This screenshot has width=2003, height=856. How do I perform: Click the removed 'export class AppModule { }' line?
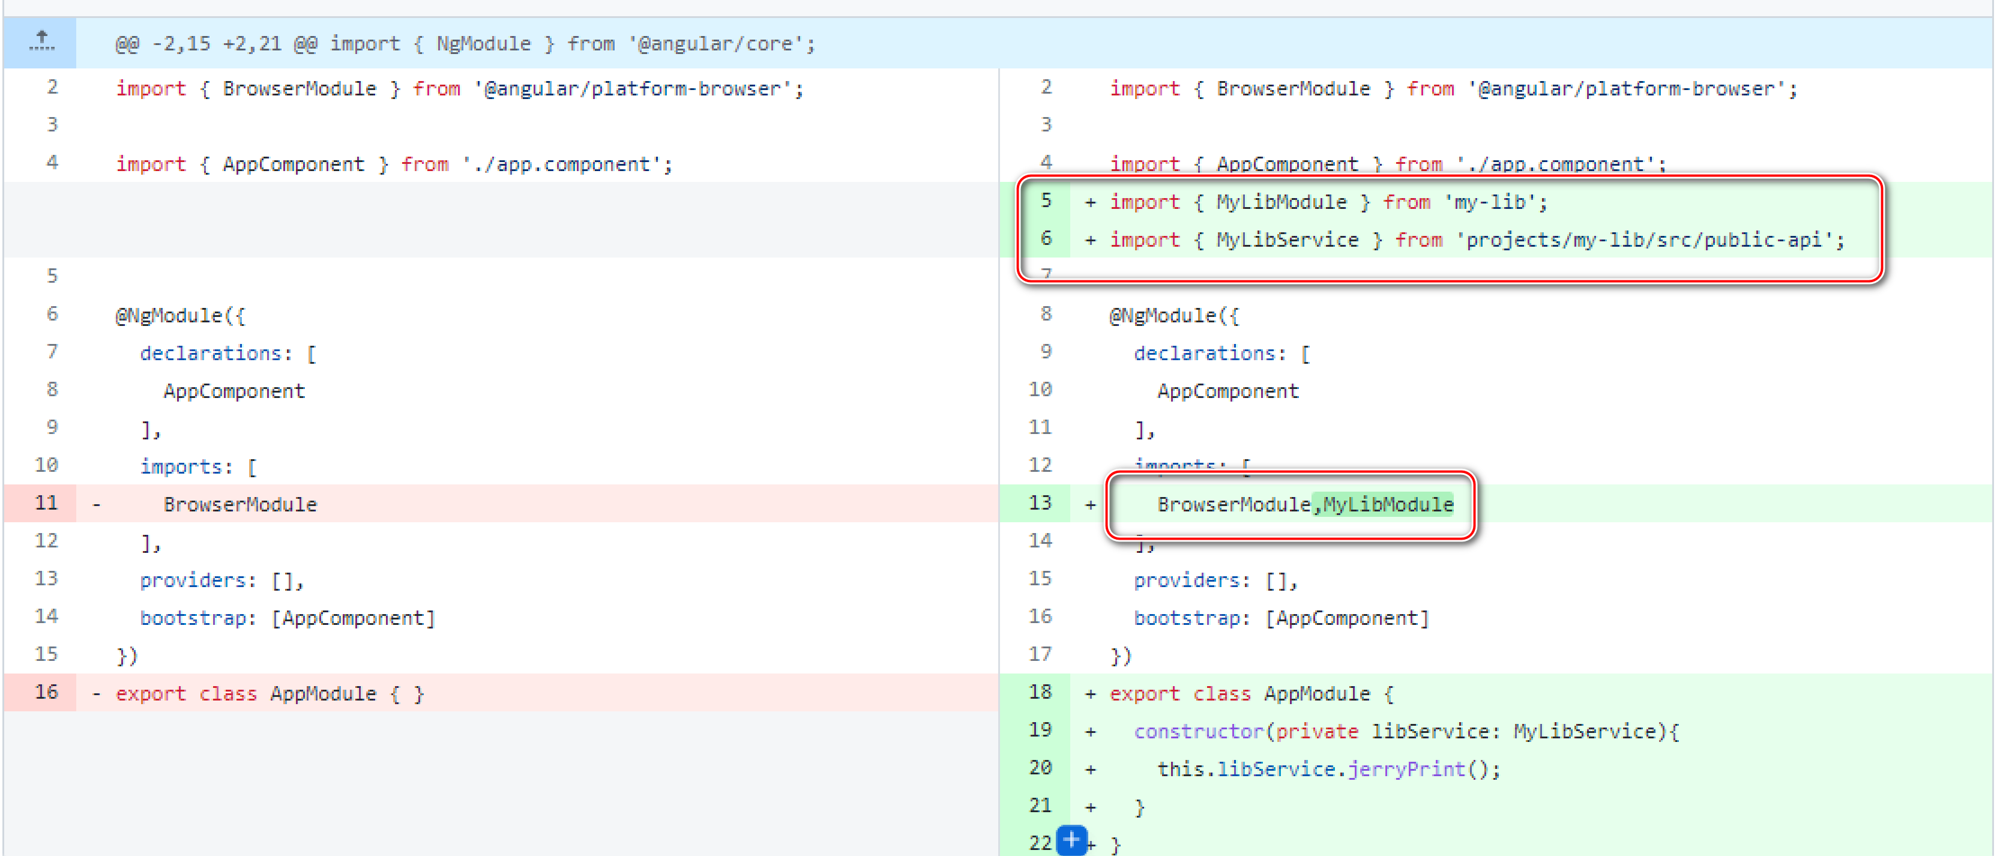pos(270,693)
